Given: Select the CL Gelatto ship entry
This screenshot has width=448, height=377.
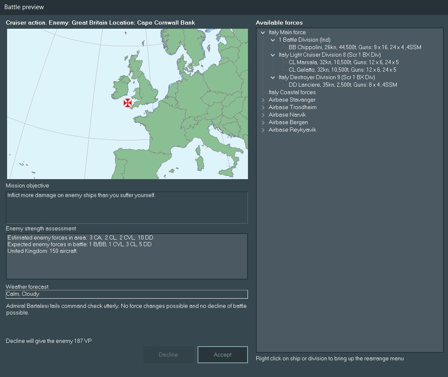Looking at the screenshot, I should [343, 70].
